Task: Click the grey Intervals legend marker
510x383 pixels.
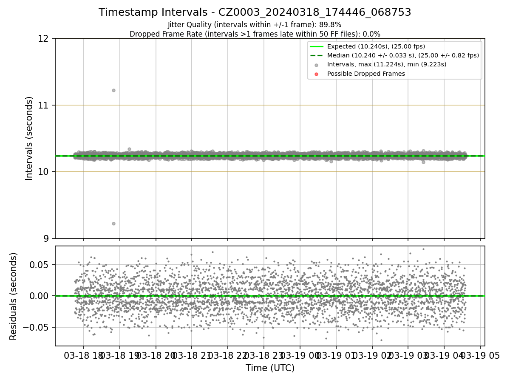Action: pos(317,65)
